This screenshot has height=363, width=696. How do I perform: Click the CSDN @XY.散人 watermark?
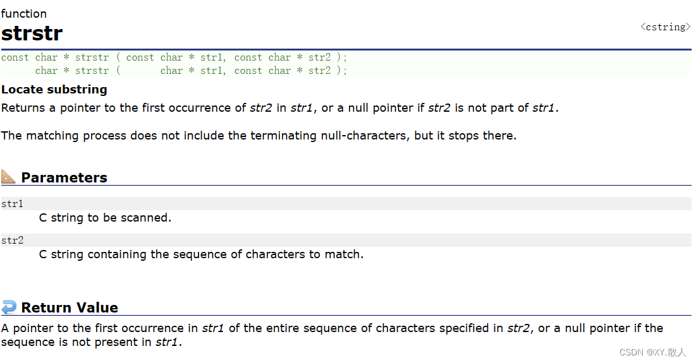tap(652, 352)
